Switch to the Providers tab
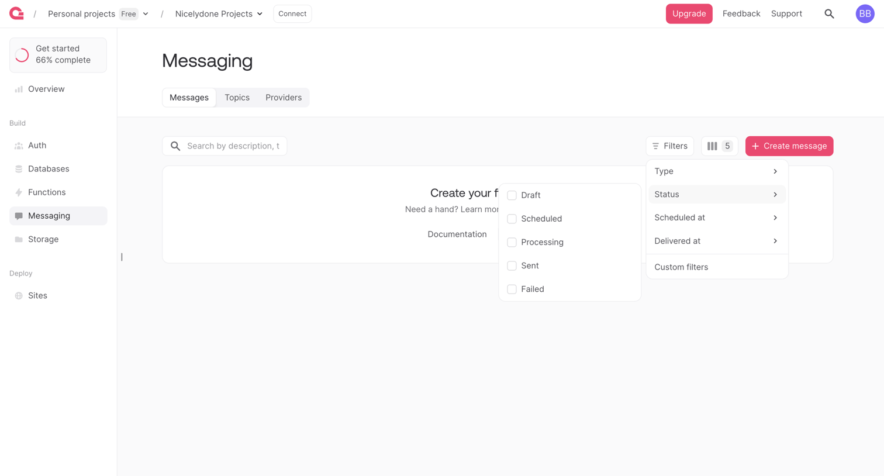The image size is (884, 476). point(284,98)
